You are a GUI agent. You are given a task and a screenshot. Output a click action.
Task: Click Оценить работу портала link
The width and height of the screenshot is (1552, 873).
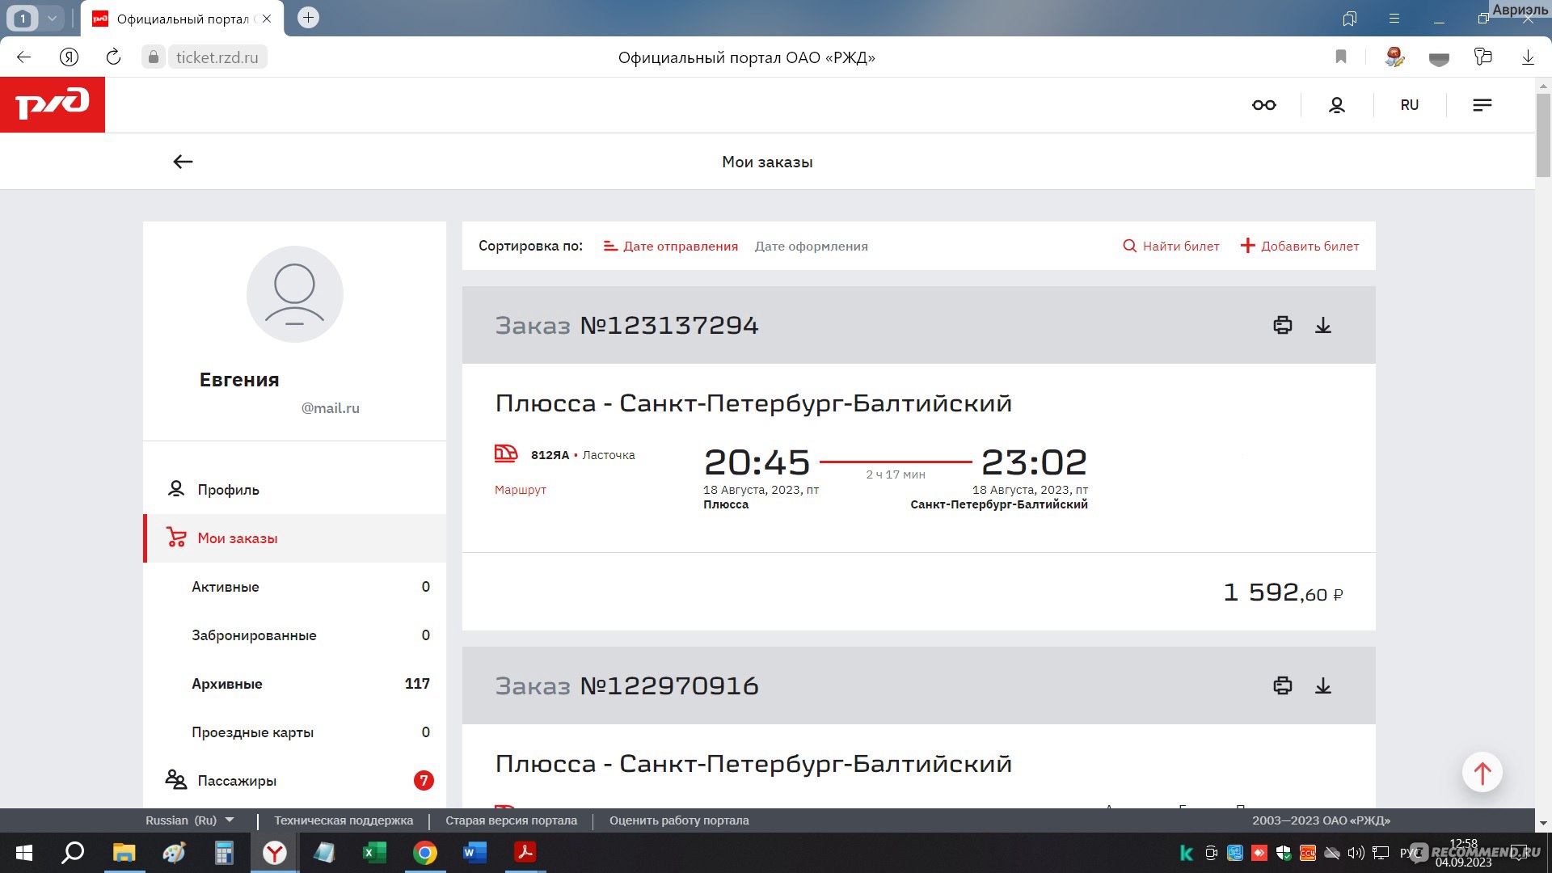pyautogui.click(x=679, y=820)
